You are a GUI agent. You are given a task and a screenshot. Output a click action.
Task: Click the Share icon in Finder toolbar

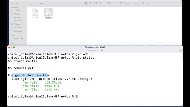pos(116,3)
